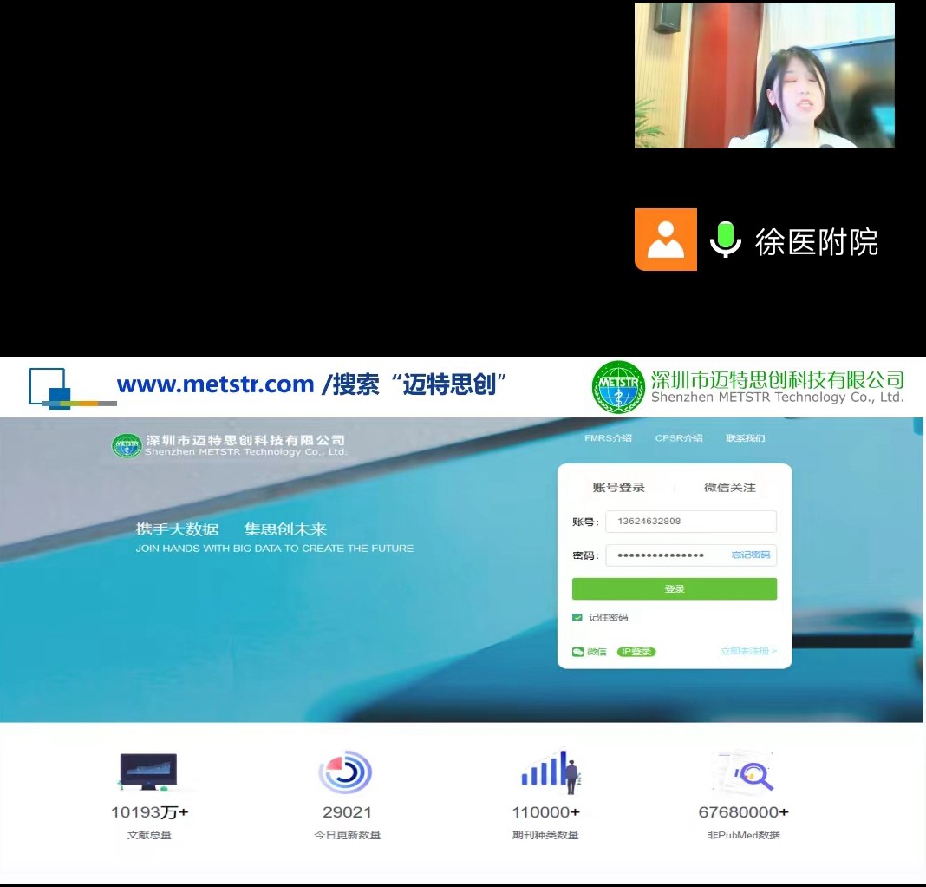
Task: Switch to the 微信关注 tab
Action: [729, 488]
